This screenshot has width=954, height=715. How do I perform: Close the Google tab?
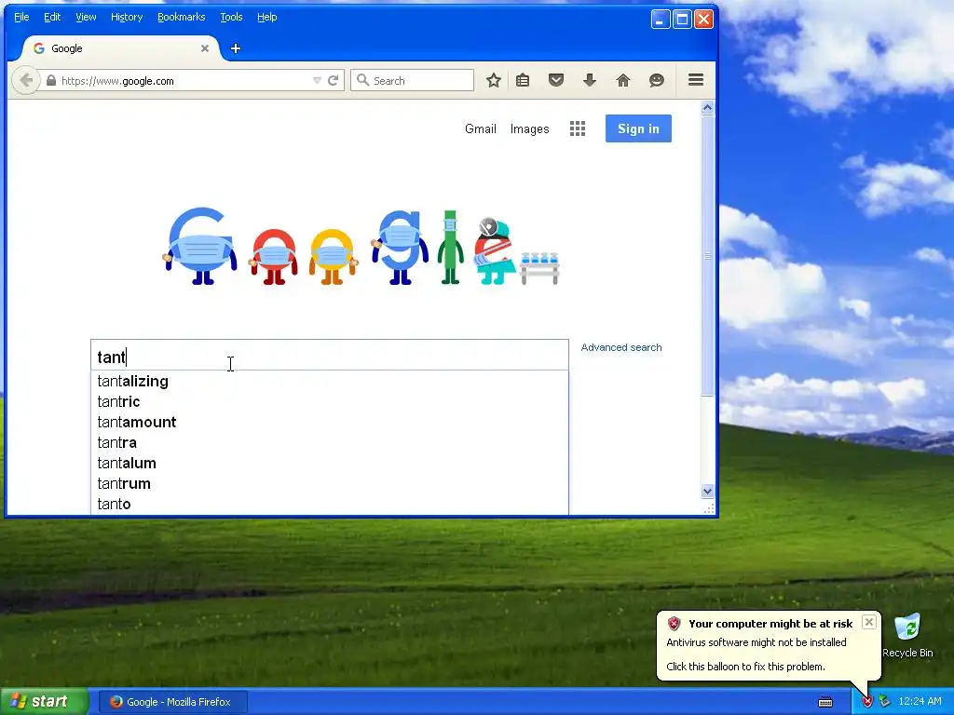[205, 48]
